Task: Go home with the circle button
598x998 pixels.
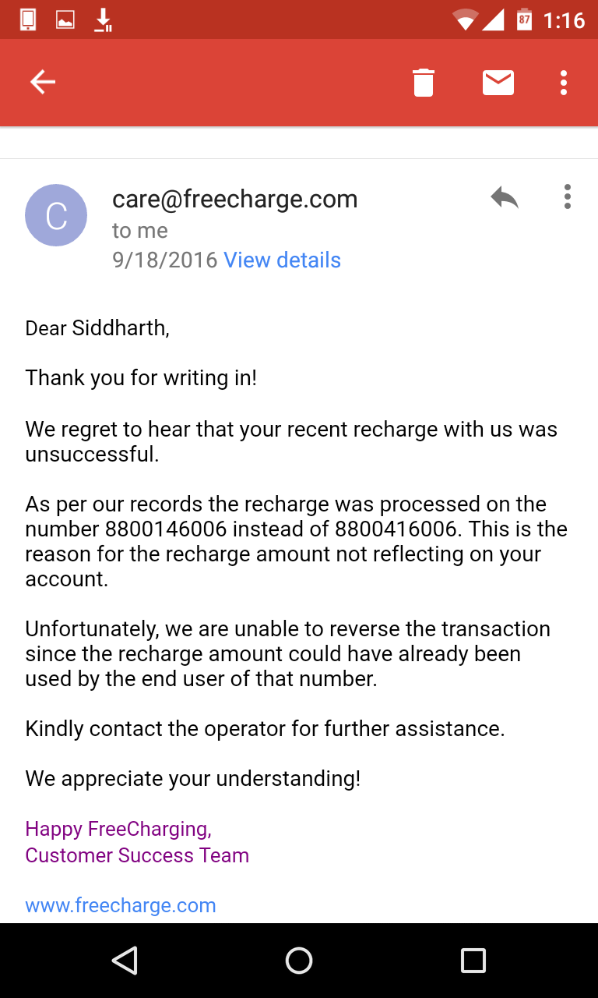Action: (x=299, y=961)
